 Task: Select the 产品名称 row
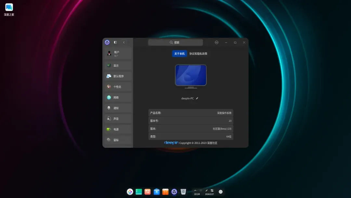point(191,113)
